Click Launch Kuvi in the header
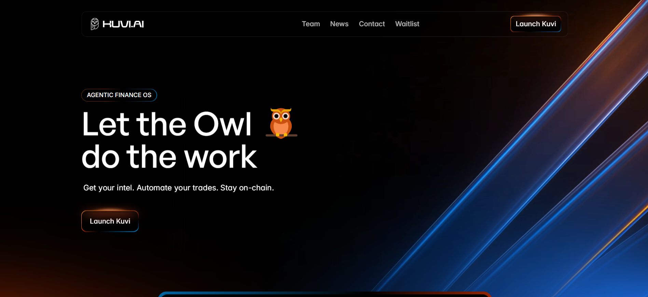 click(x=536, y=24)
